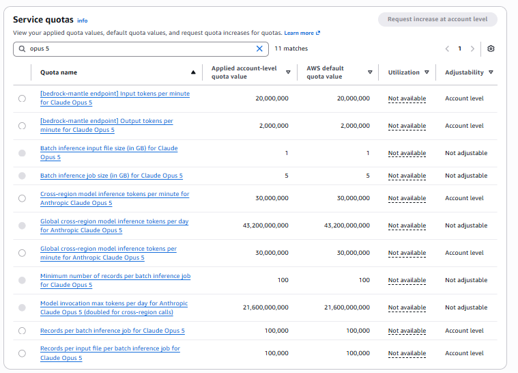
Task: Select radio for Global cross-region tokens per minute
Action: [x=22, y=253]
